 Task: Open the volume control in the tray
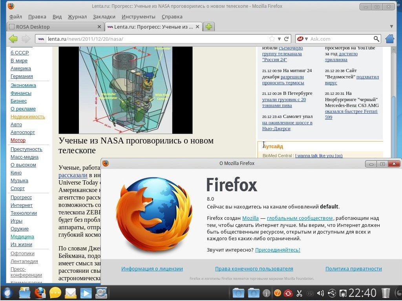pos(320,293)
